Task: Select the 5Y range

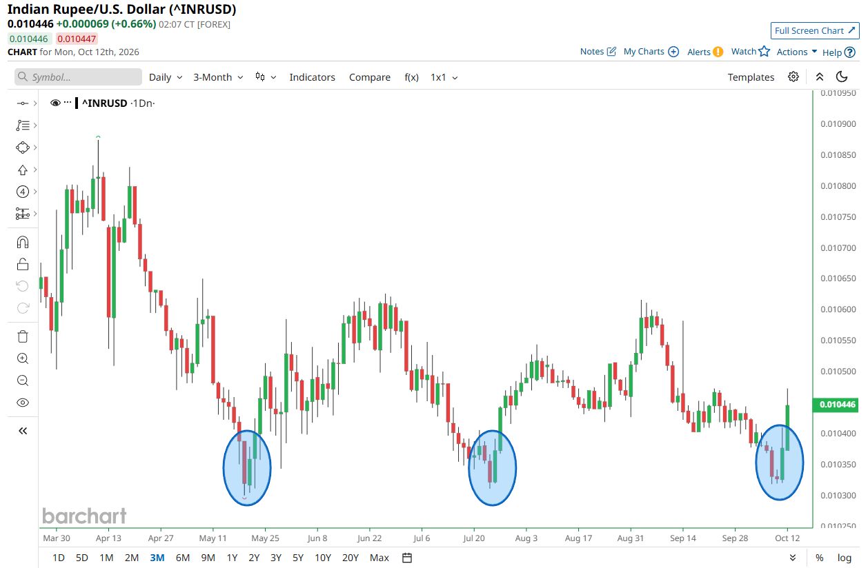Action: [x=298, y=558]
